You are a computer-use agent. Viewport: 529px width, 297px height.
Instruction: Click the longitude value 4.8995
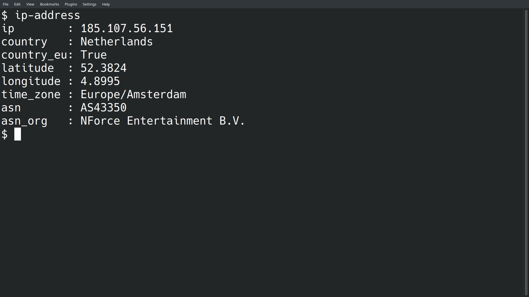click(x=100, y=81)
